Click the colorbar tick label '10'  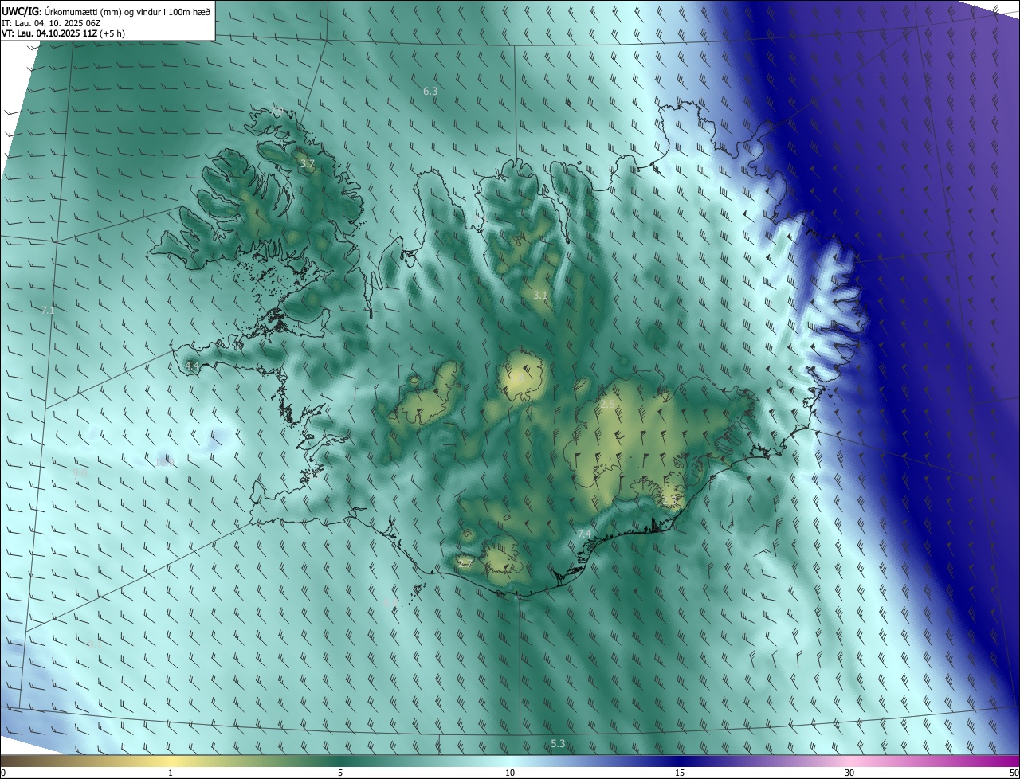point(510,773)
